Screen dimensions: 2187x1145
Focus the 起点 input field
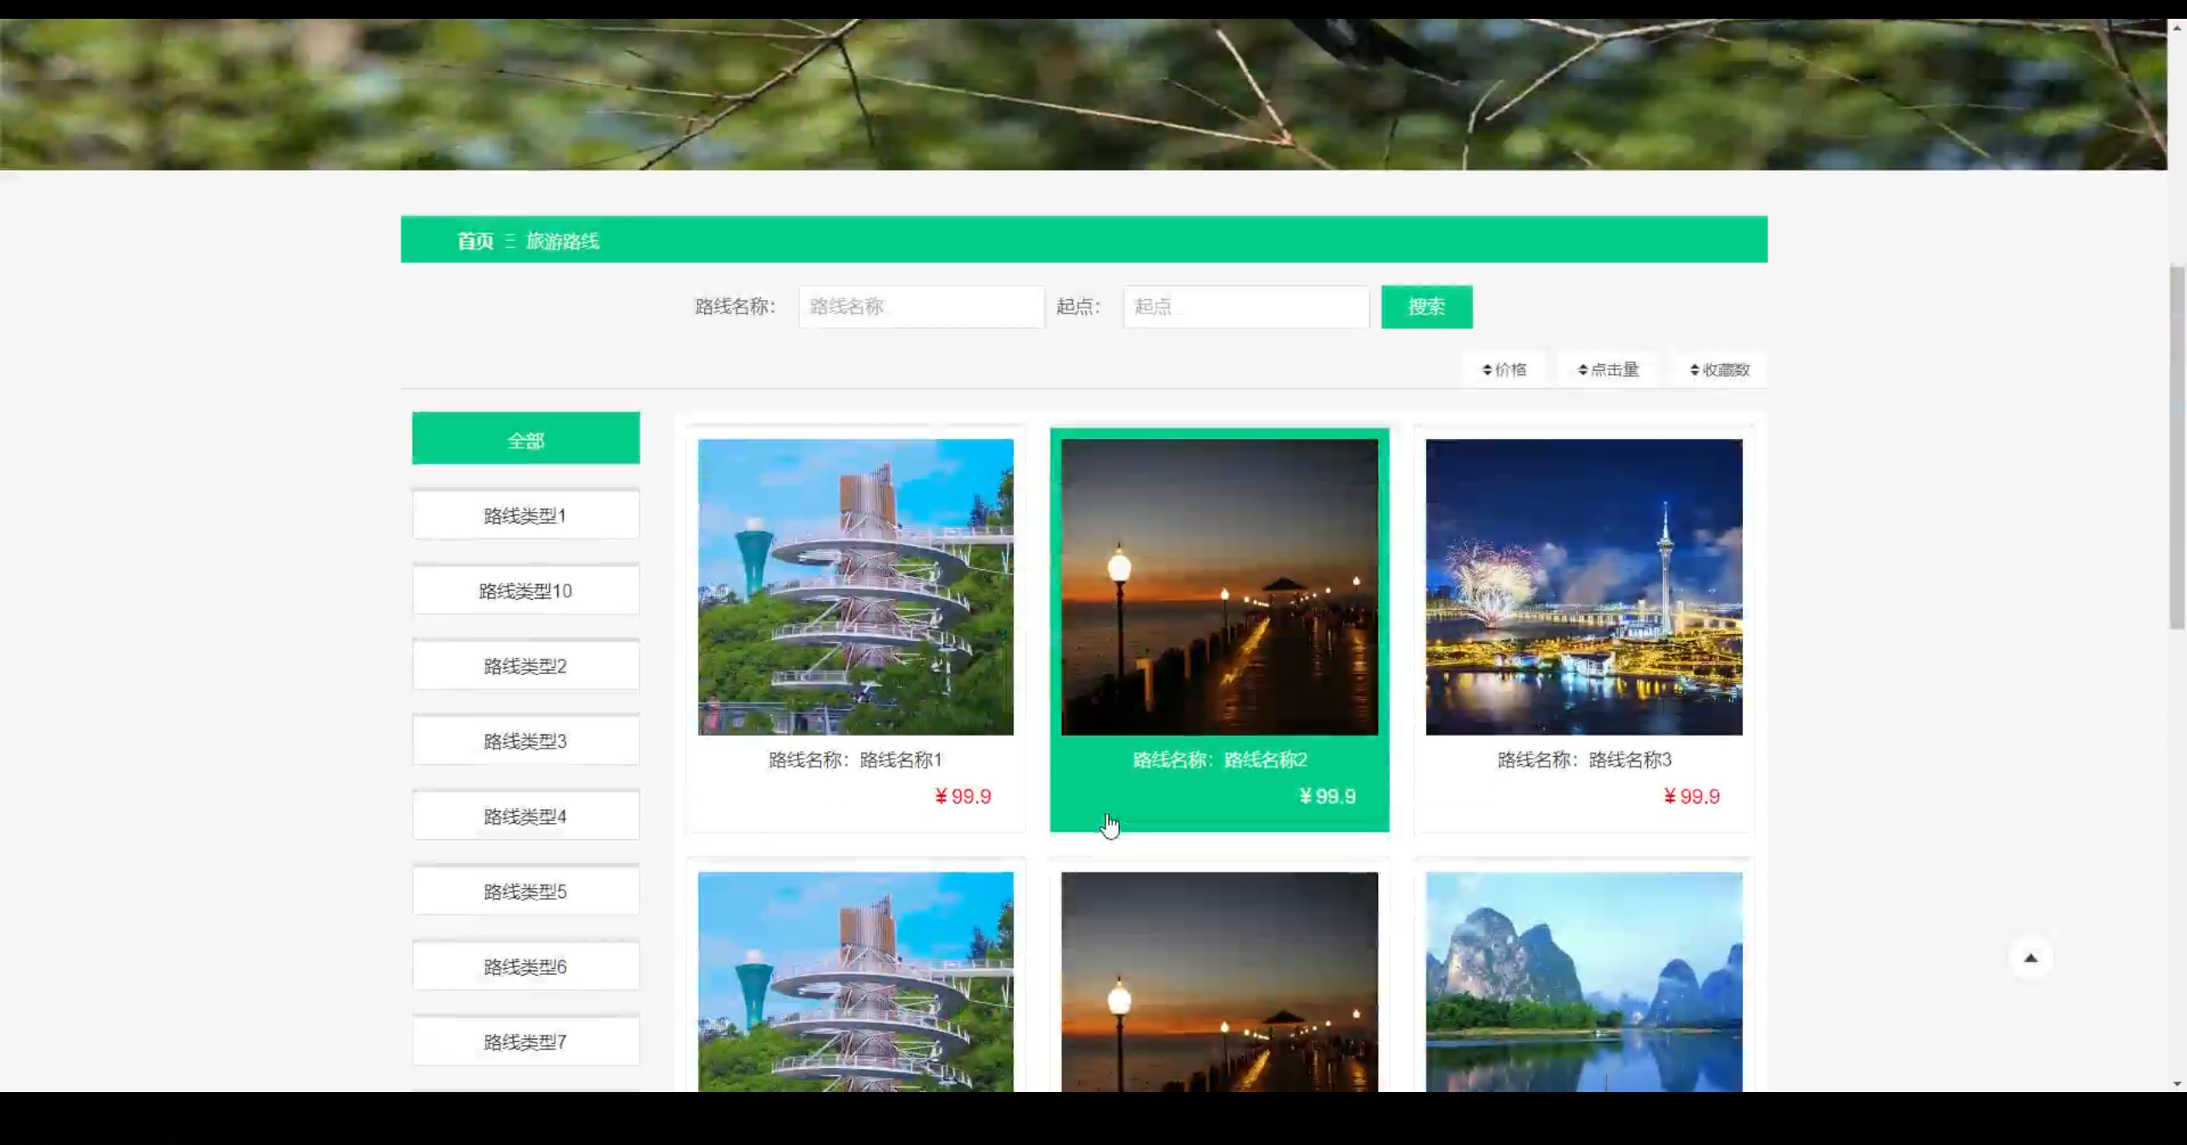pos(1246,307)
